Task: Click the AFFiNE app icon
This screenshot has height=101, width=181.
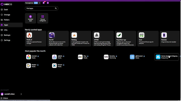Action: click(97, 35)
